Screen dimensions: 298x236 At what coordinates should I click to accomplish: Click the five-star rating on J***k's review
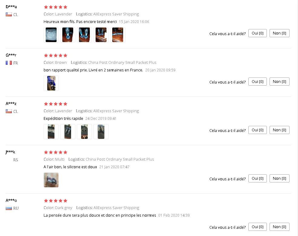pos(55,152)
